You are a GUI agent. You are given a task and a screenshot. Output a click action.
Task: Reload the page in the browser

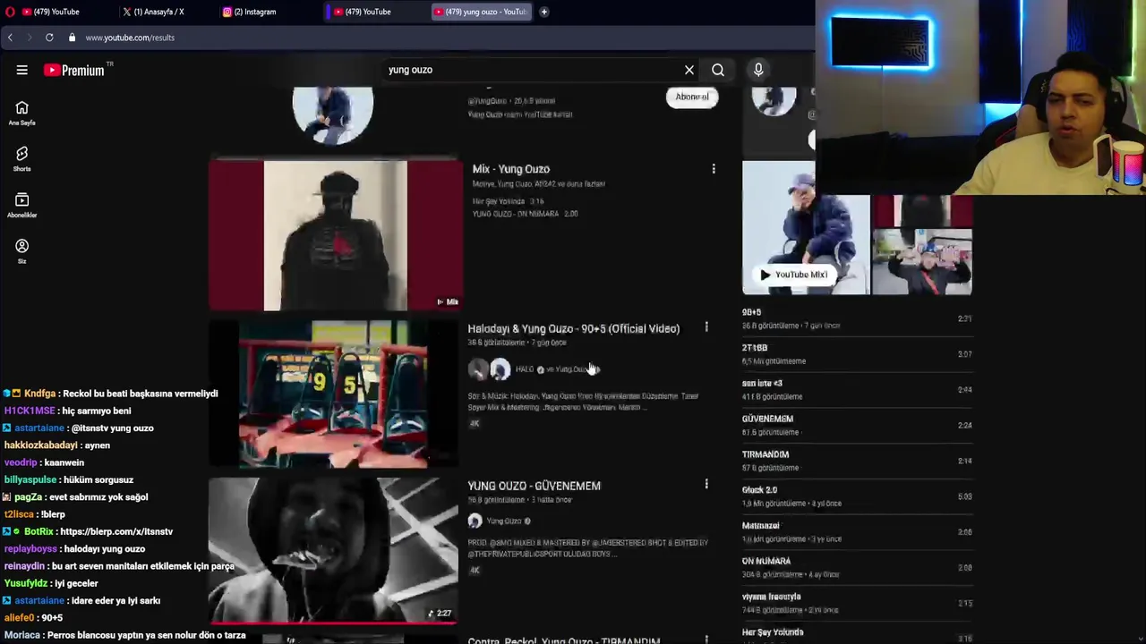[x=49, y=38]
